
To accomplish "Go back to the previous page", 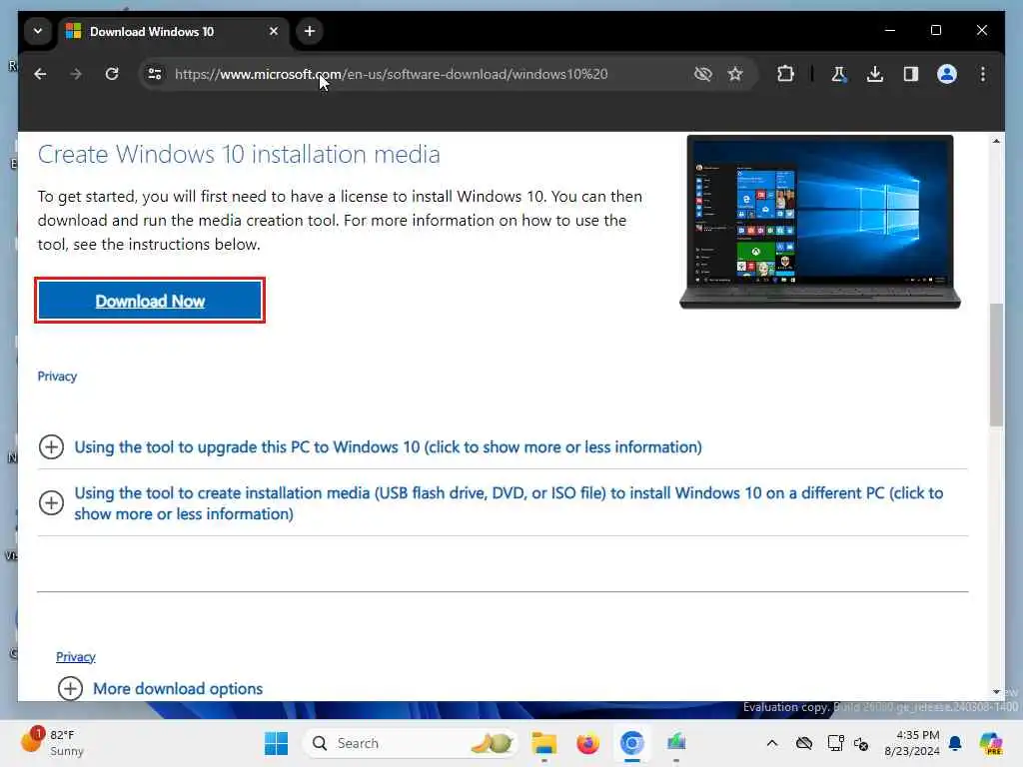I will click(40, 74).
